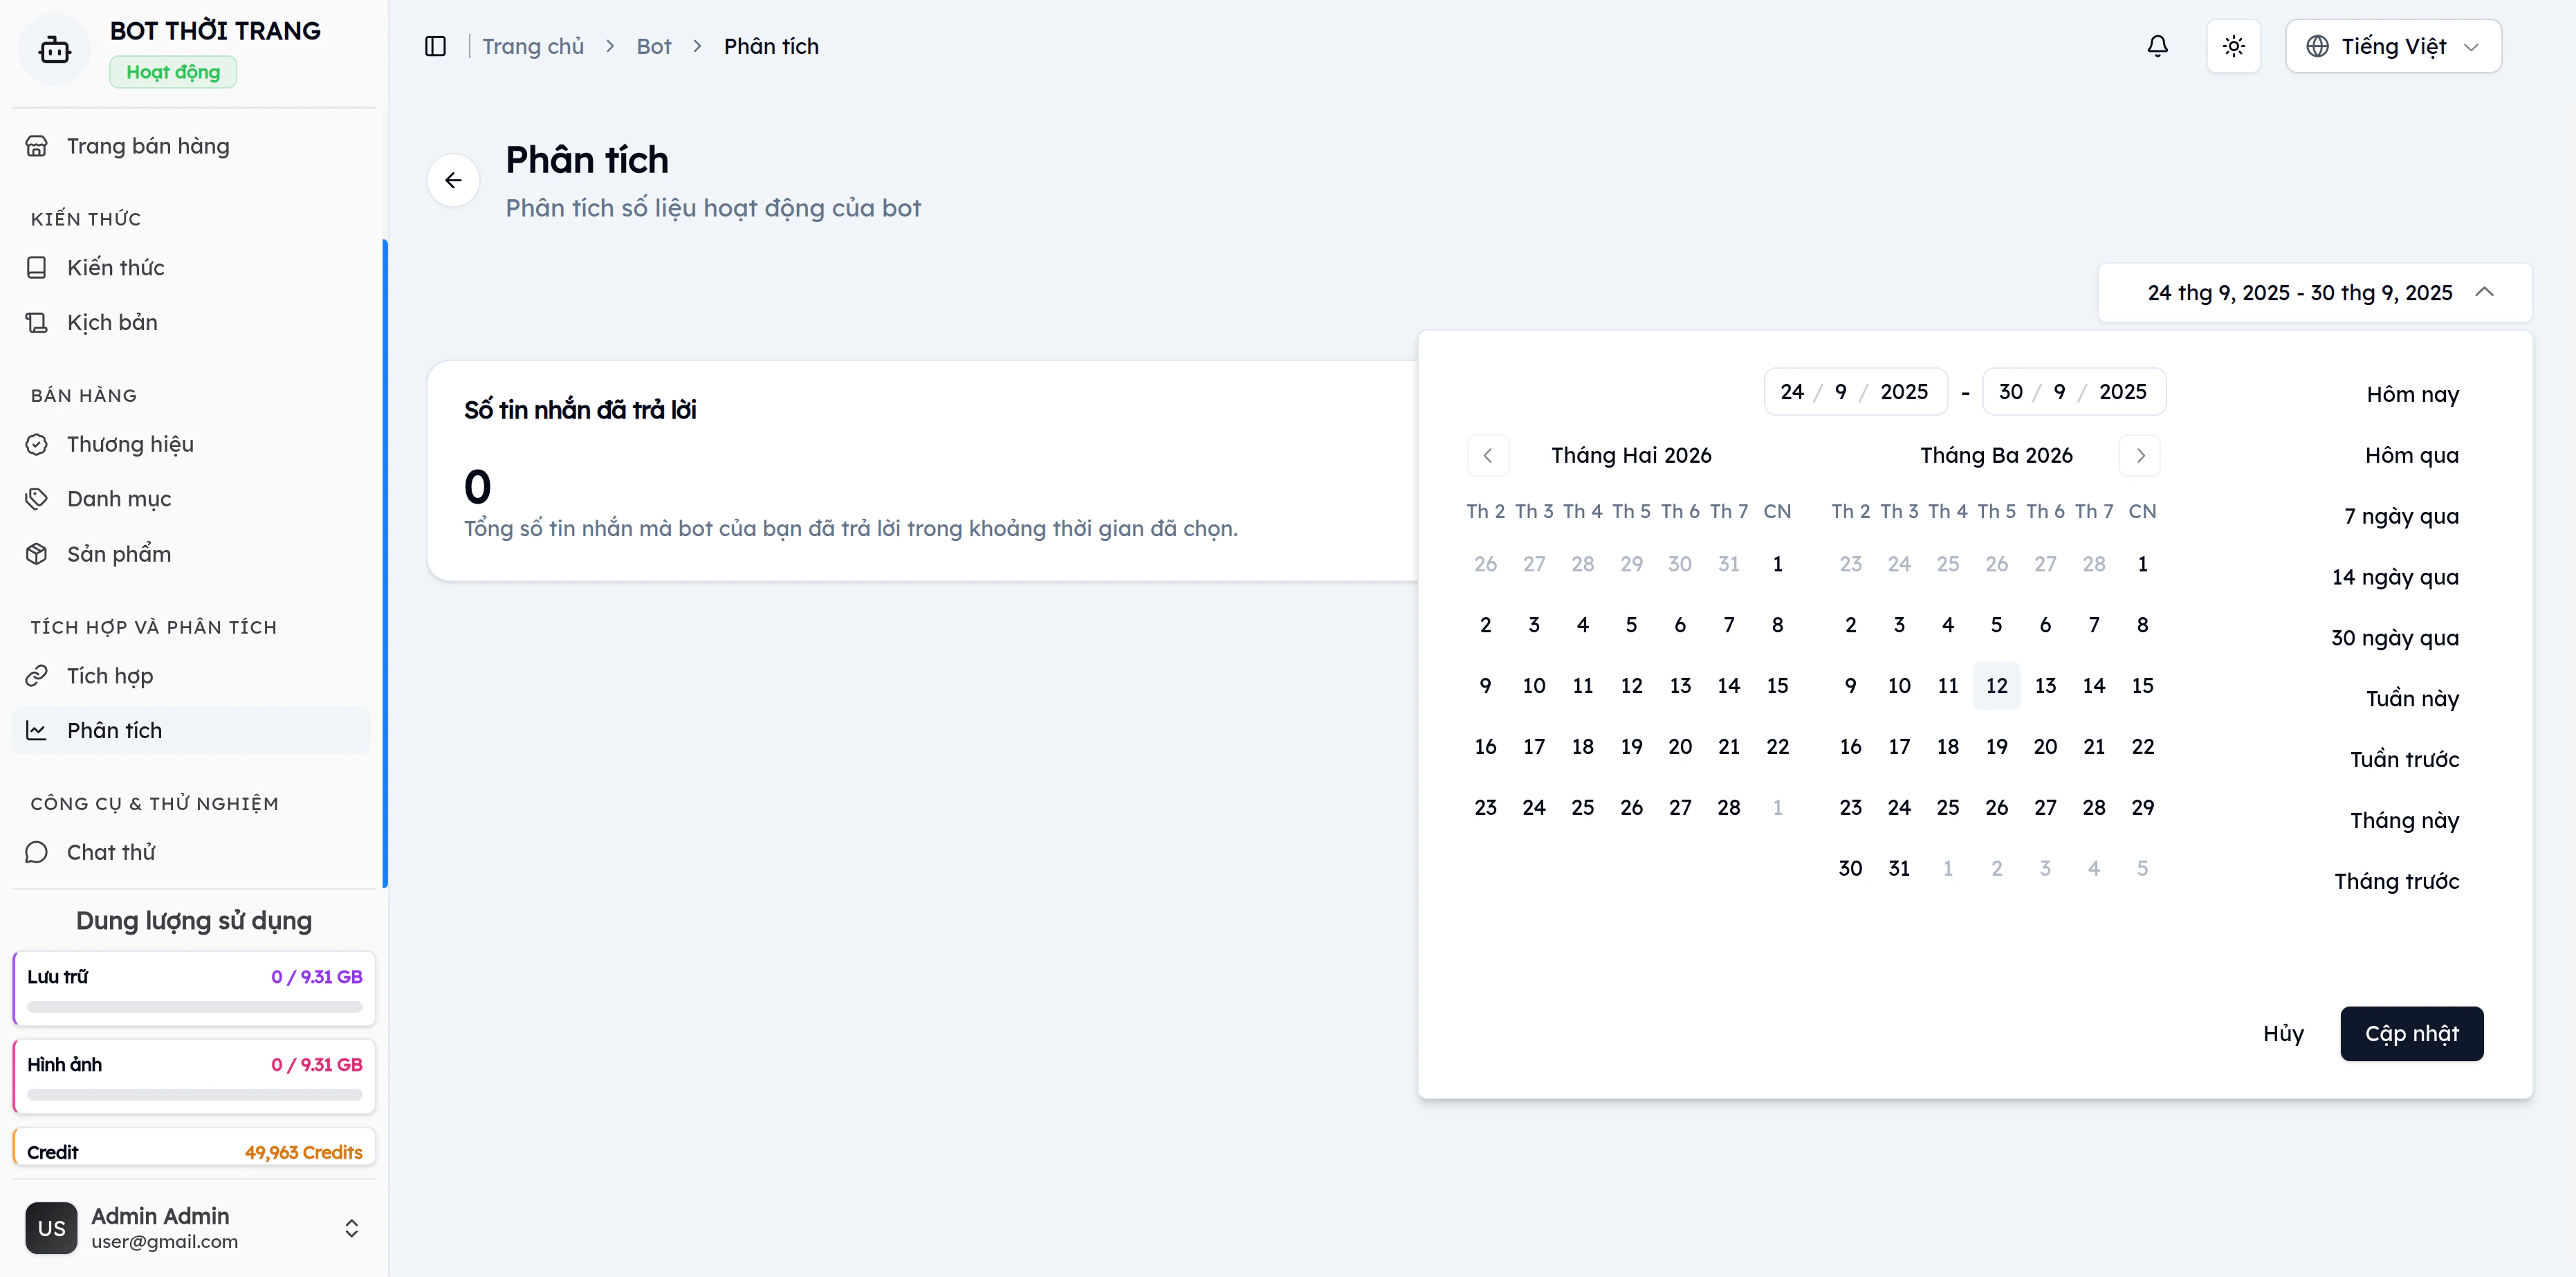The width and height of the screenshot is (2576, 1277).
Task: Toggle light mode with the sun icon
Action: tap(2233, 45)
